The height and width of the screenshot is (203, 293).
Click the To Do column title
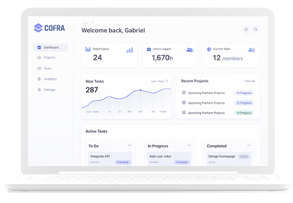point(94,146)
